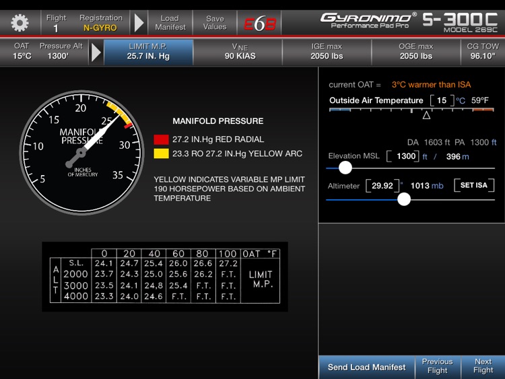Viewport: 505px width, 379px height.
Task: Open settings gear icon
Action: coord(20,23)
